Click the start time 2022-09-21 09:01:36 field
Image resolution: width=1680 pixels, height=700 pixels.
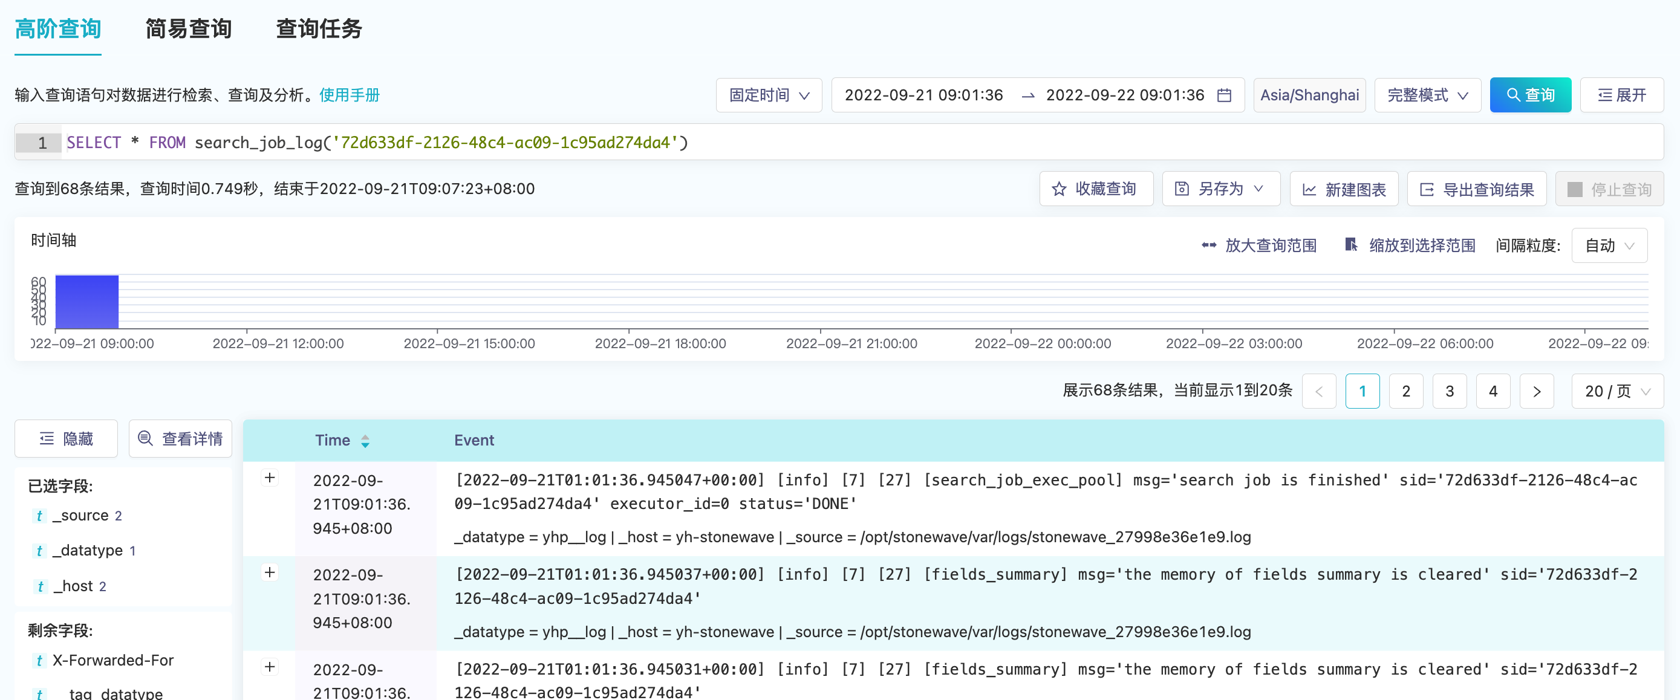[x=923, y=95]
